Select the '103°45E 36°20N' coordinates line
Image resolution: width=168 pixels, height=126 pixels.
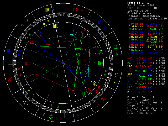point(138,11)
